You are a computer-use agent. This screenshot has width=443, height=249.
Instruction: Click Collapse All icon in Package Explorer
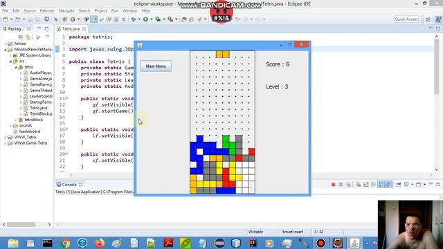tap(21, 37)
